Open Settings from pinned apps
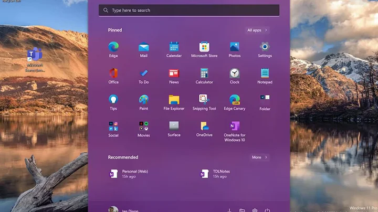Viewport: 378px width, 212px height. [x=265, y=49]
